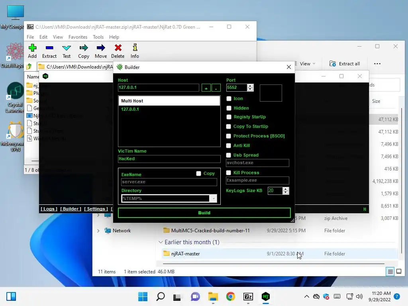Click the VicTim Name input field

[169, 159]
